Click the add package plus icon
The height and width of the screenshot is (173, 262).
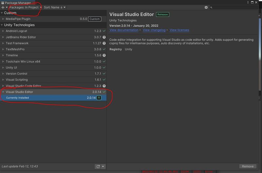(3, 7)
